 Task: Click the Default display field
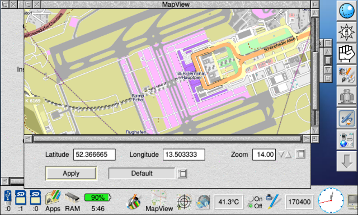click(x=142, y=174)
